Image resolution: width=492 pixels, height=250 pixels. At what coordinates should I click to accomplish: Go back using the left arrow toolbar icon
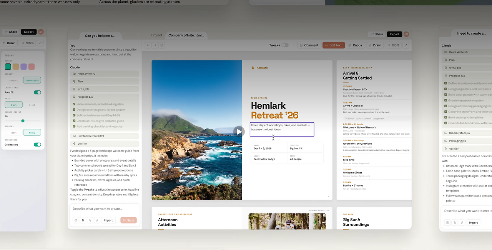148,45
